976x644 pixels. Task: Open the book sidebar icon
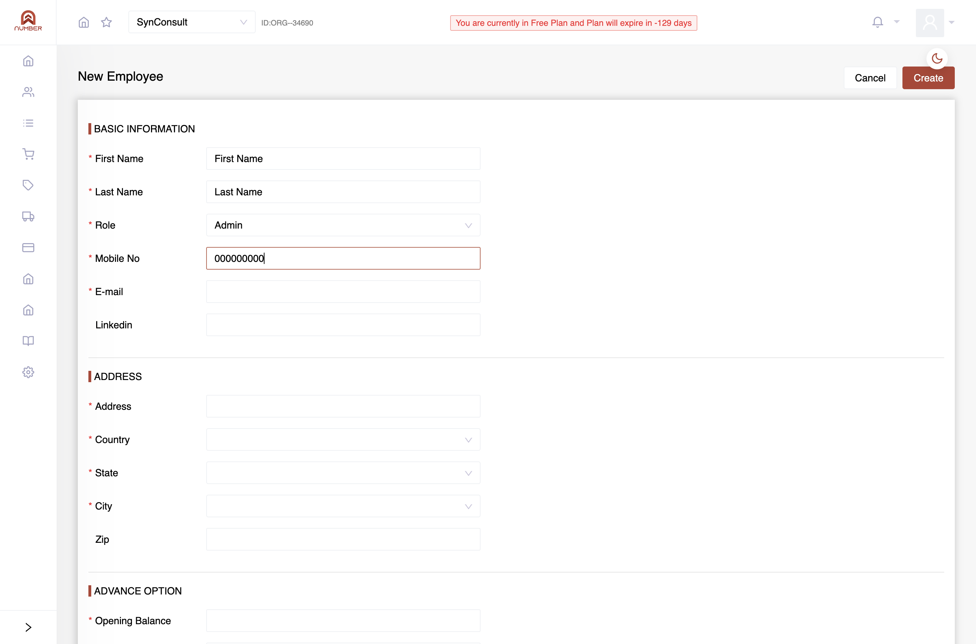point(28,341)
